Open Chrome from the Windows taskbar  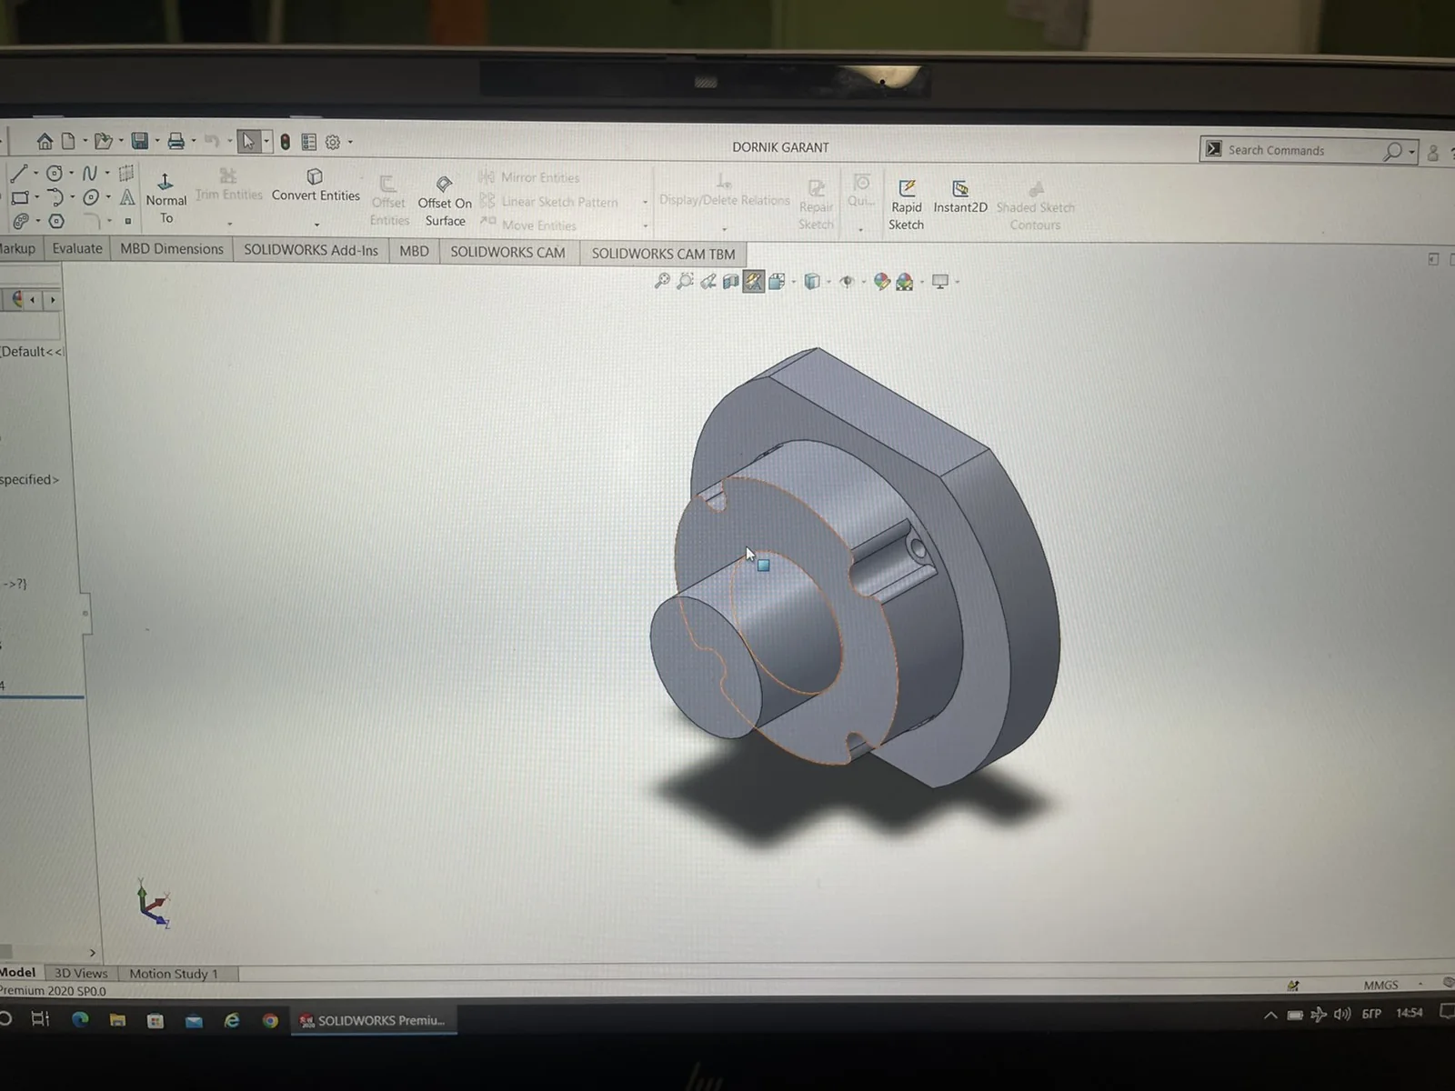(x=270, y=1021)
